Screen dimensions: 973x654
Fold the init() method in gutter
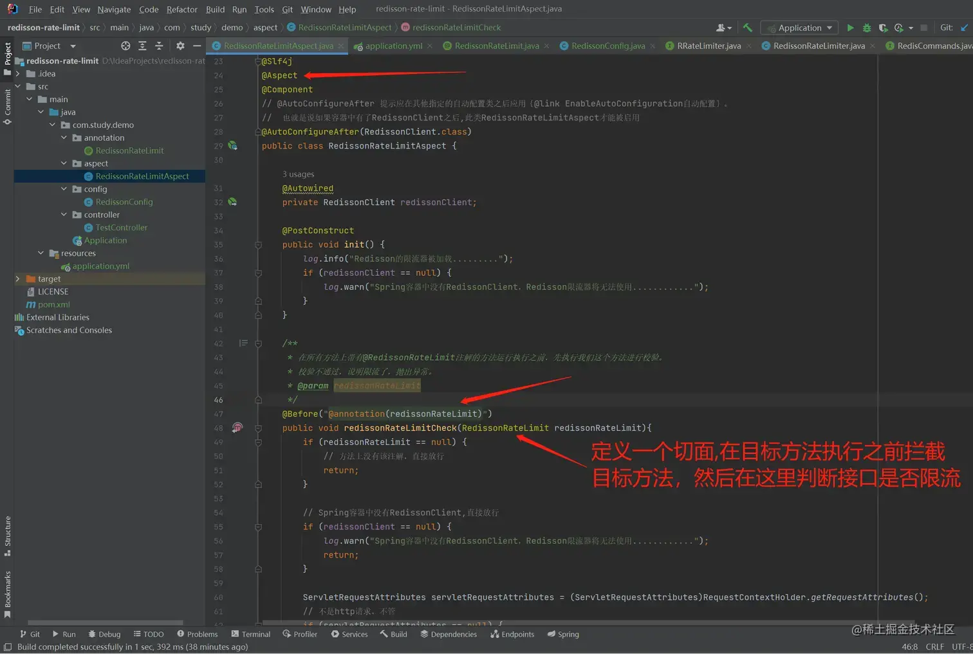pyautogui.click(x=258, y=245)
